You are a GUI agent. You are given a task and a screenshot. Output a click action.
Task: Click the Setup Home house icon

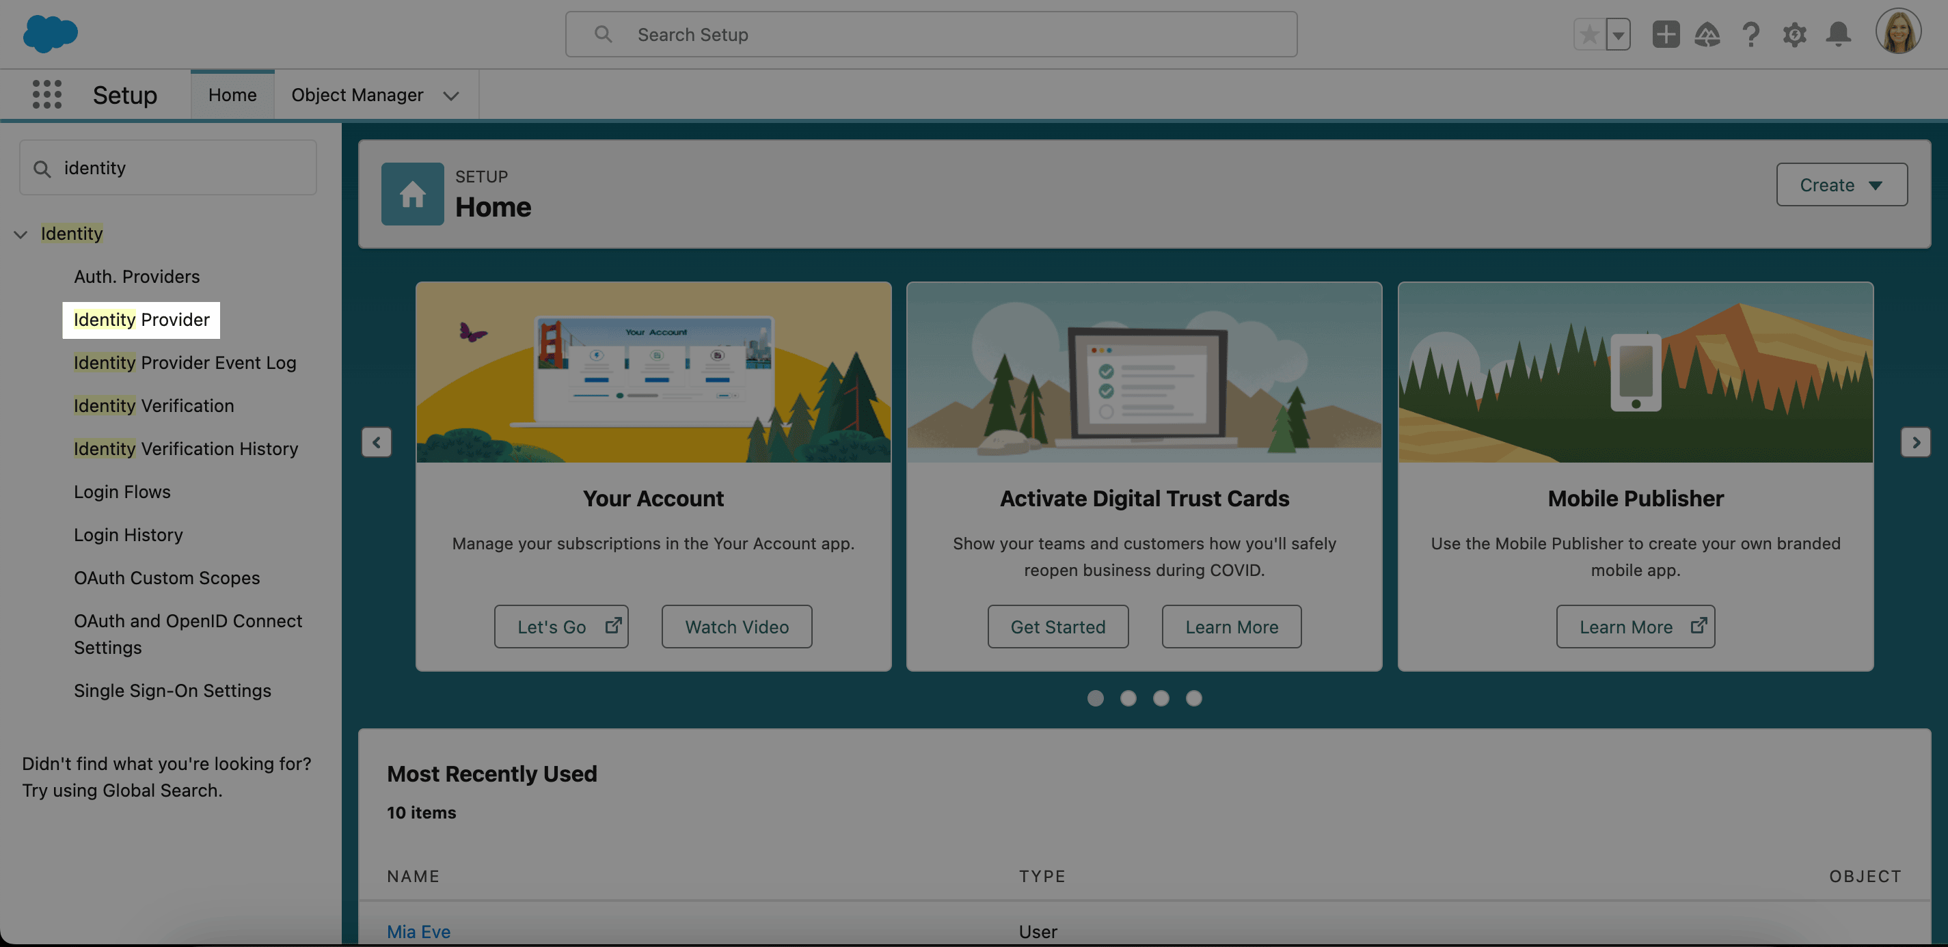412,194
